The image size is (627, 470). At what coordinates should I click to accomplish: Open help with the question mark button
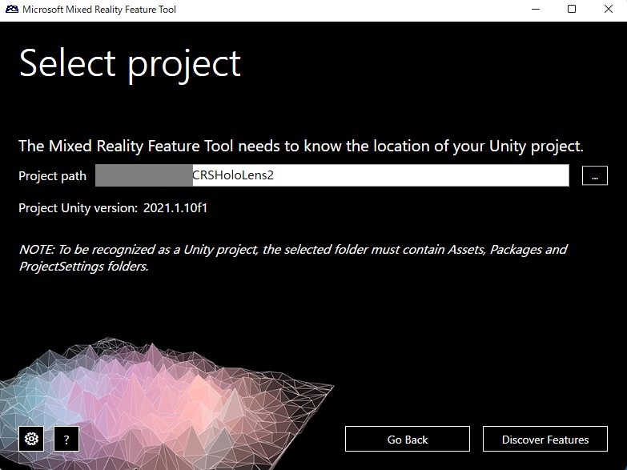coord(66,439)
